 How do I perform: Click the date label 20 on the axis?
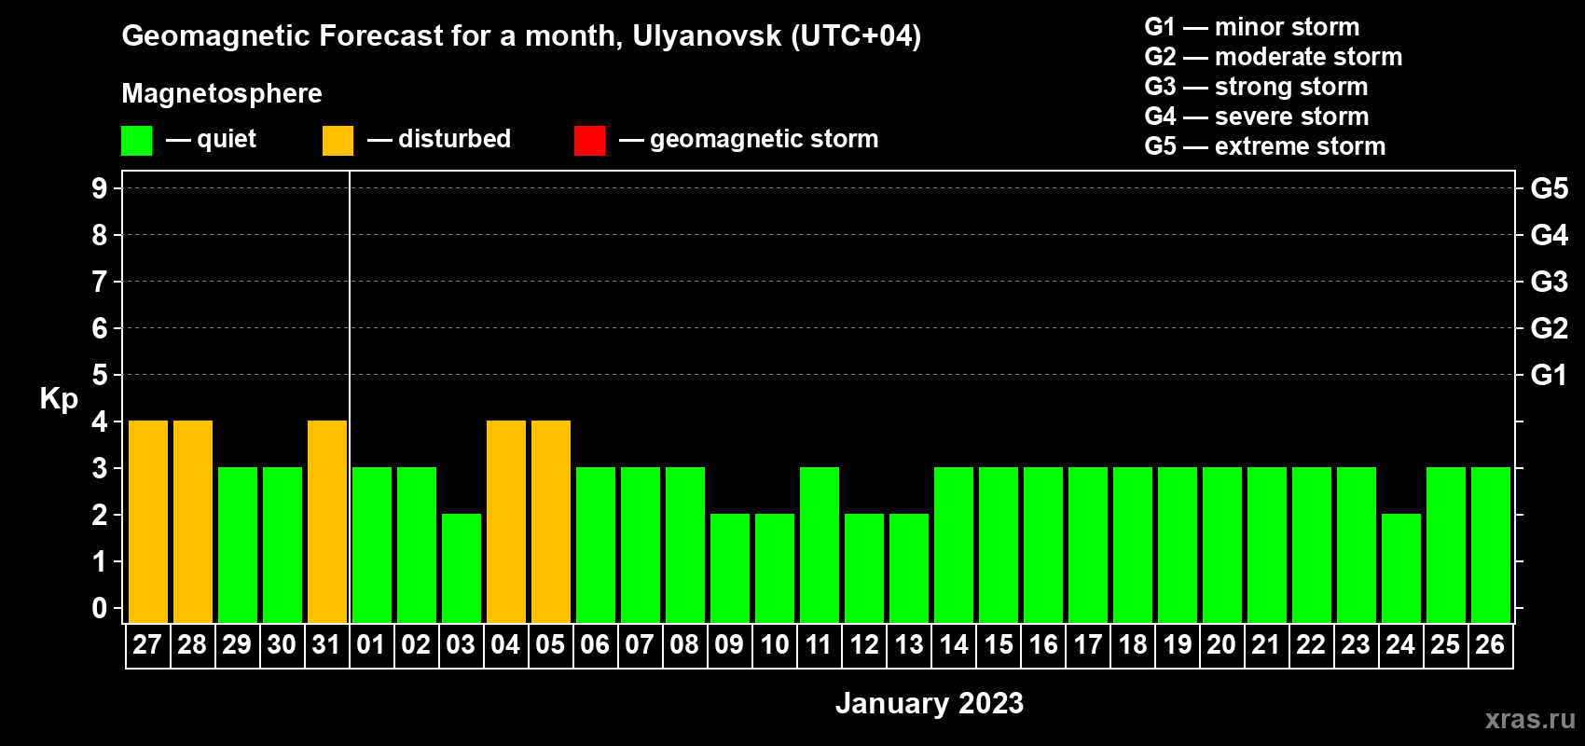click(1221, 645)
